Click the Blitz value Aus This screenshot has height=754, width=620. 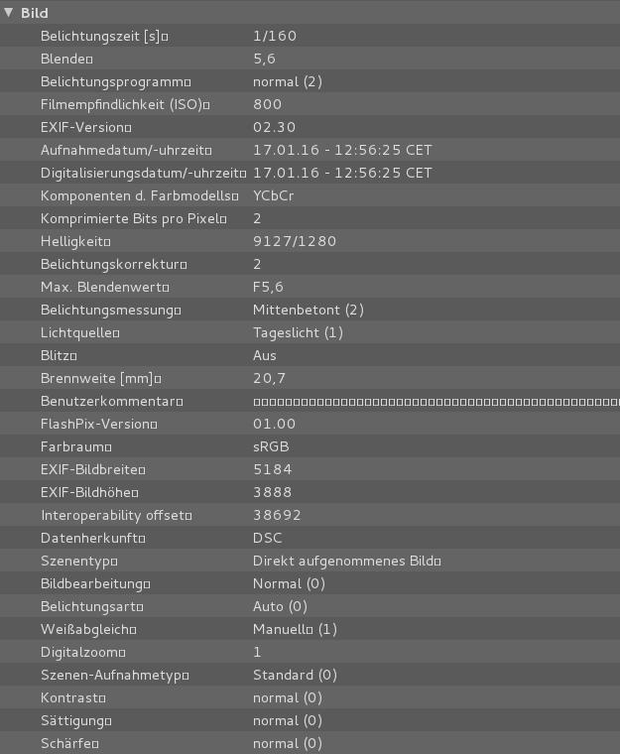tap(265, 355)
